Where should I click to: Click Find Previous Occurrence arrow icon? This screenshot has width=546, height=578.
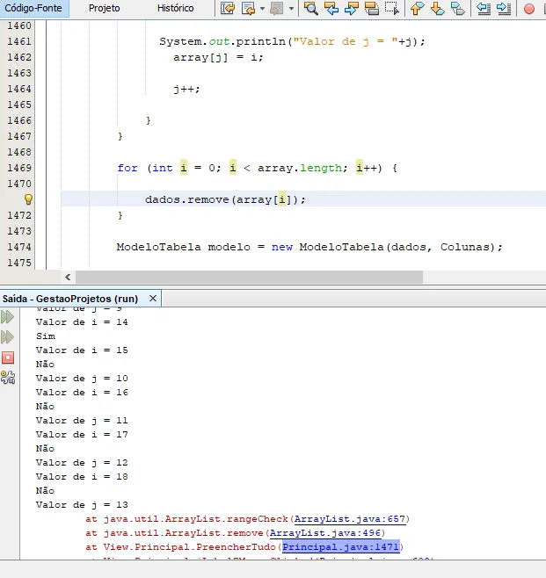pyautogui.click(x=331, y=9)
